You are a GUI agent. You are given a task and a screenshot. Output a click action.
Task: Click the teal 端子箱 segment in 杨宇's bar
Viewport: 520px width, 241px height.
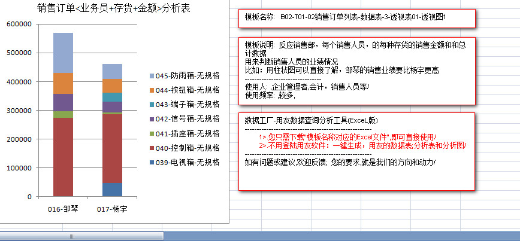[112, 97]
